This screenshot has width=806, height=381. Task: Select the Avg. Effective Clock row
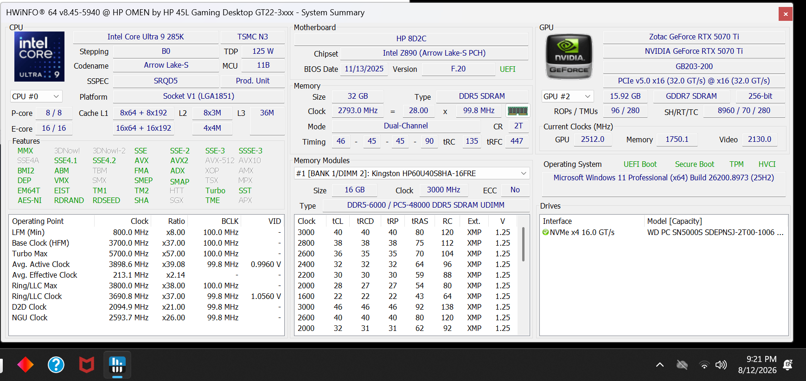(147, 275)
